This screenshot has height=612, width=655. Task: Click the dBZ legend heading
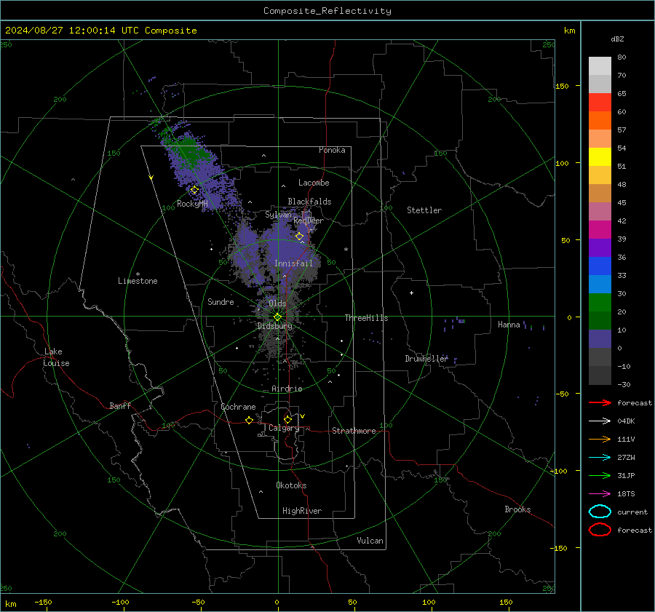[x=617, y=39]
